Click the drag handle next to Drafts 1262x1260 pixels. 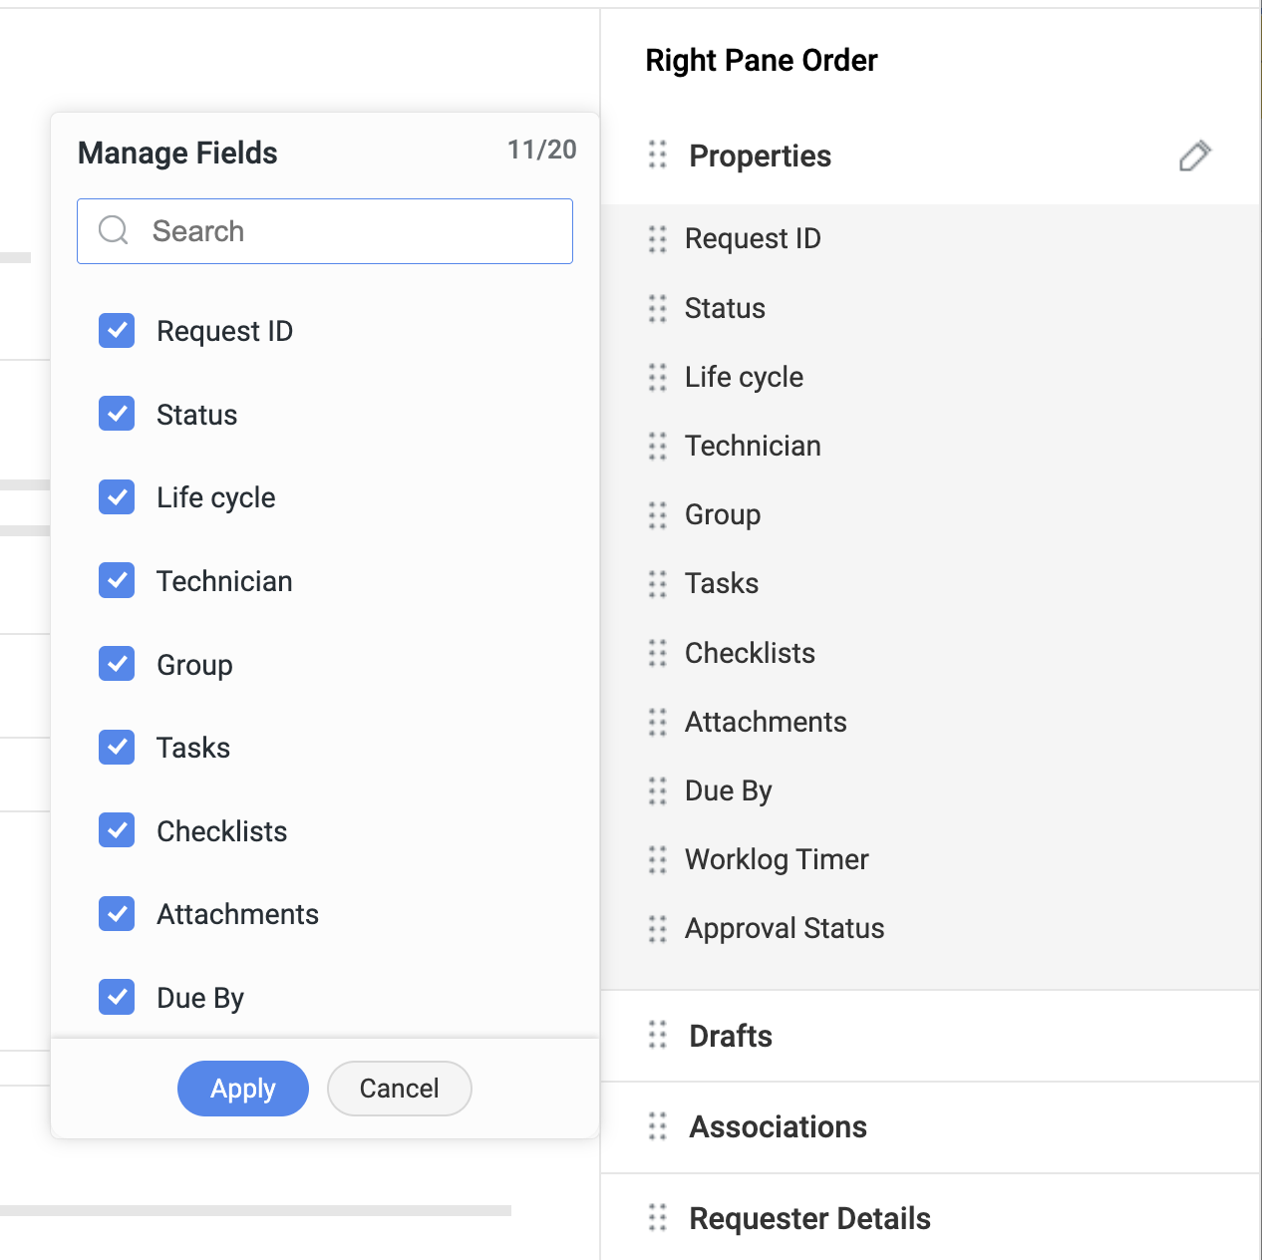click(658, 1035)
